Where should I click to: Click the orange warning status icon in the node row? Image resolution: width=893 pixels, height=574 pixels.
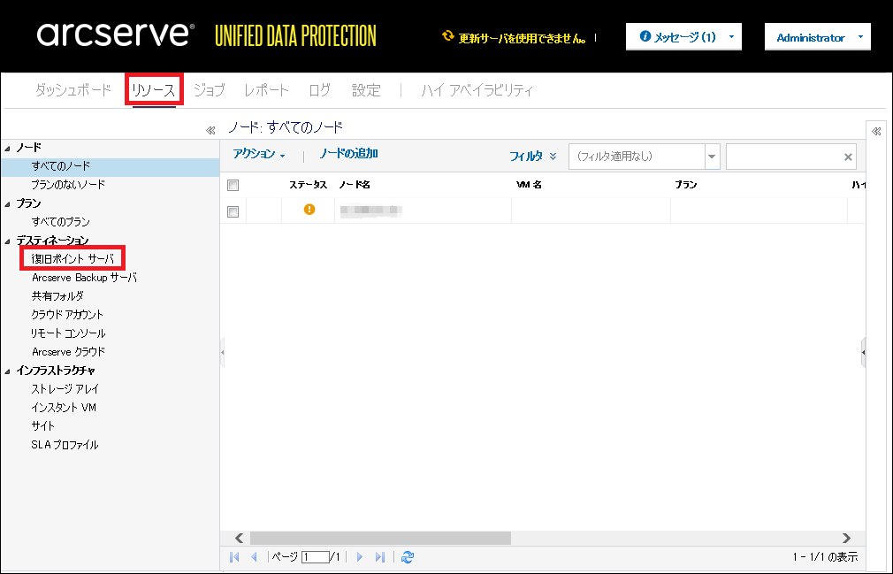point(309,210)
